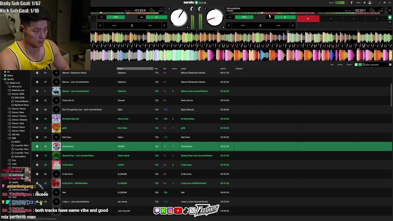Trigger the red cue point pad
Image resolution: width=393 pixels, height=221 pixels.
click(308, 19)
